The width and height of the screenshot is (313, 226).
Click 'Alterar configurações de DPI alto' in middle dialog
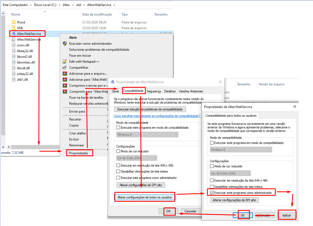click(x=141, y=185)
